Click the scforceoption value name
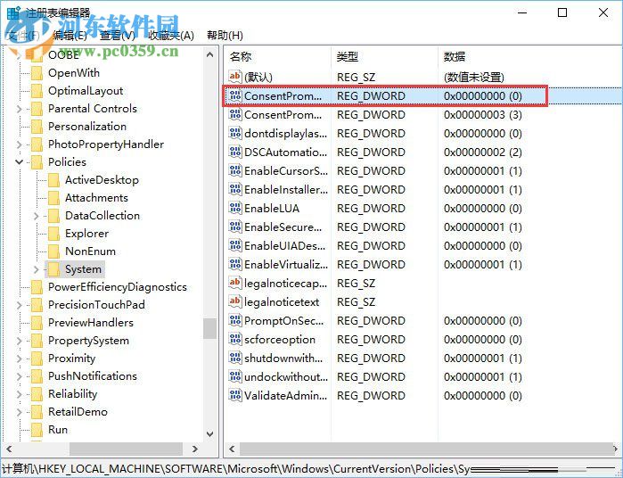The image size is (623, 478). coord(279,339)
